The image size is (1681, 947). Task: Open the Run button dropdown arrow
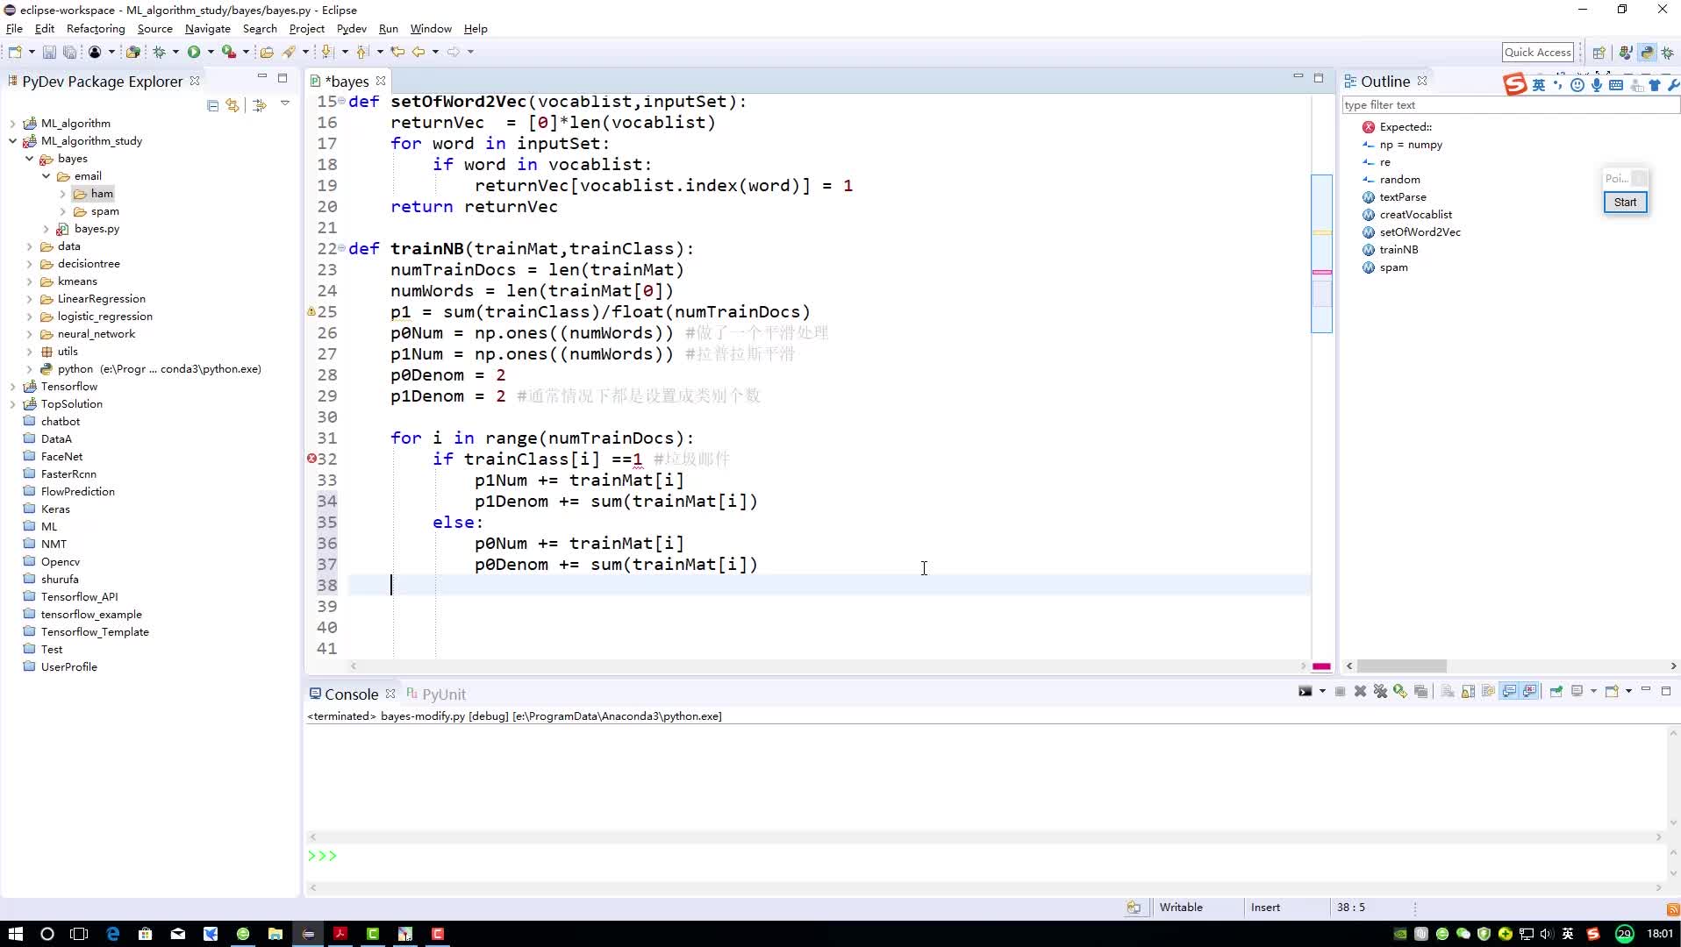pos(211,53)
